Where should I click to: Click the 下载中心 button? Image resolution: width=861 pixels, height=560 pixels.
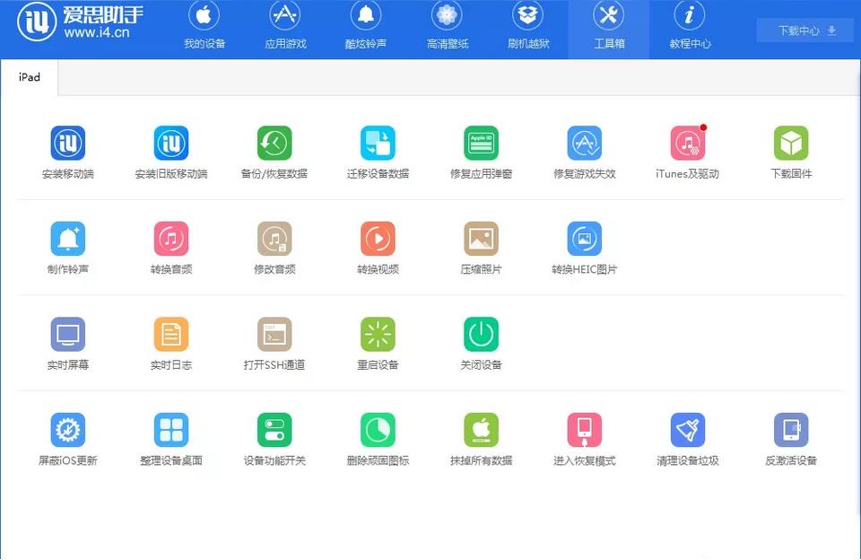coord(805,31)
